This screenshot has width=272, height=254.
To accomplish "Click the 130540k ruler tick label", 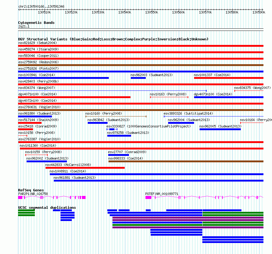I will 125,12.
